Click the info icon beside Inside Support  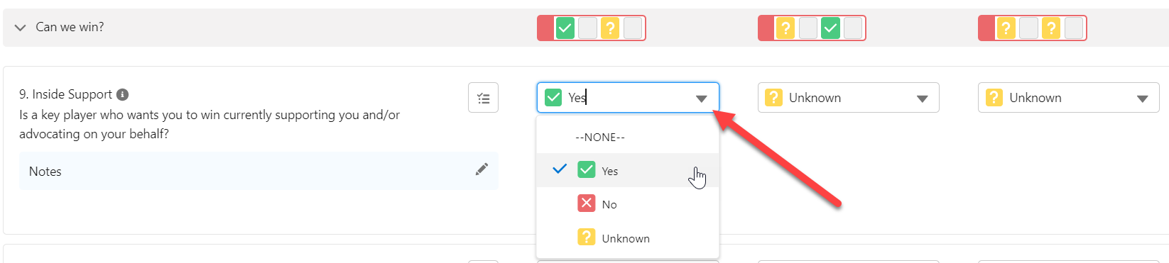pyautogui.click(x=122, y=94)
